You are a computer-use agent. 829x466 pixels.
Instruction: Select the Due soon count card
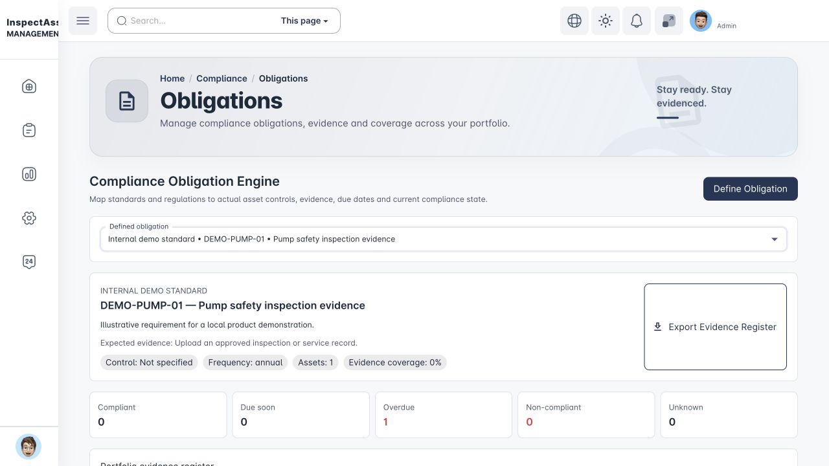click(301, 415)
